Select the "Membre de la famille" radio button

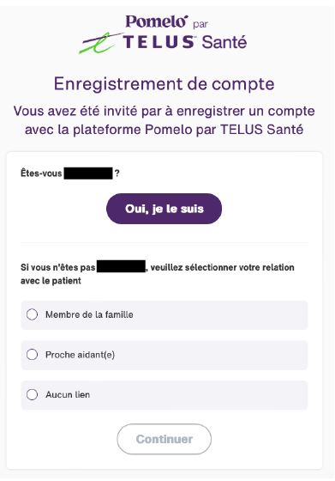coord(32,314)
